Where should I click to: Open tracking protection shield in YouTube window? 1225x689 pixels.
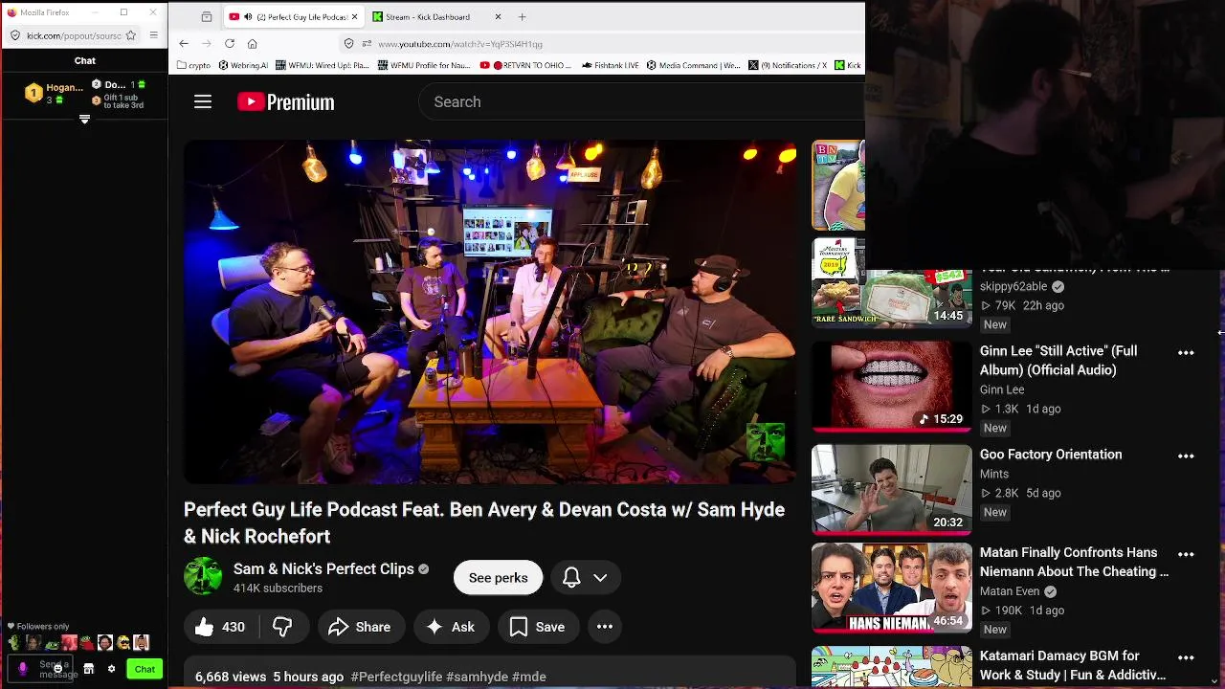pyautogui.click(x=349, y=43)
